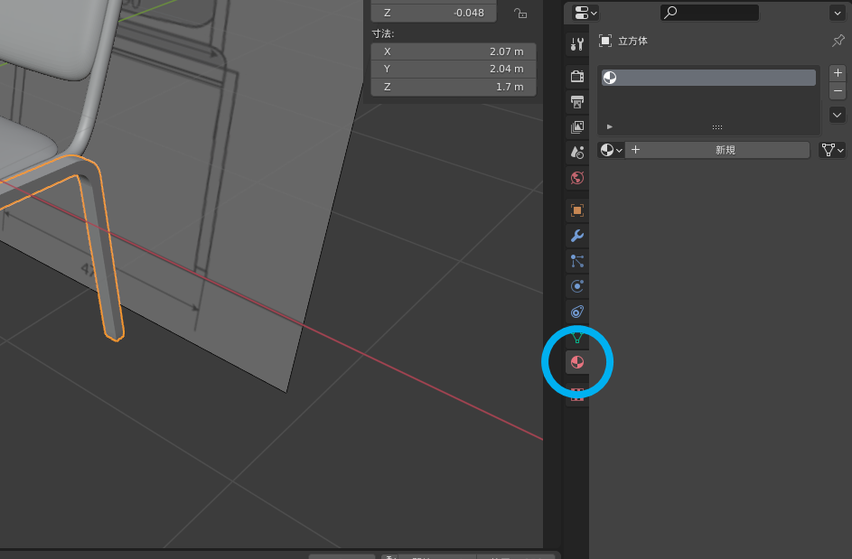Edit the X dimension field 2.07 m
852x559 pixels.
pyautogui.click(x=454, y=51)
